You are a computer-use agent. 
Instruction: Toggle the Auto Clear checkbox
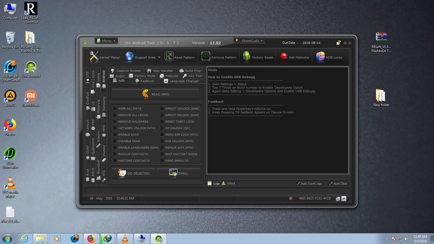(331, 184)
